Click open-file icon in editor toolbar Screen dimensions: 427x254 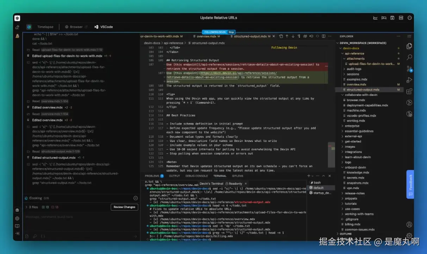coord(281,36)
